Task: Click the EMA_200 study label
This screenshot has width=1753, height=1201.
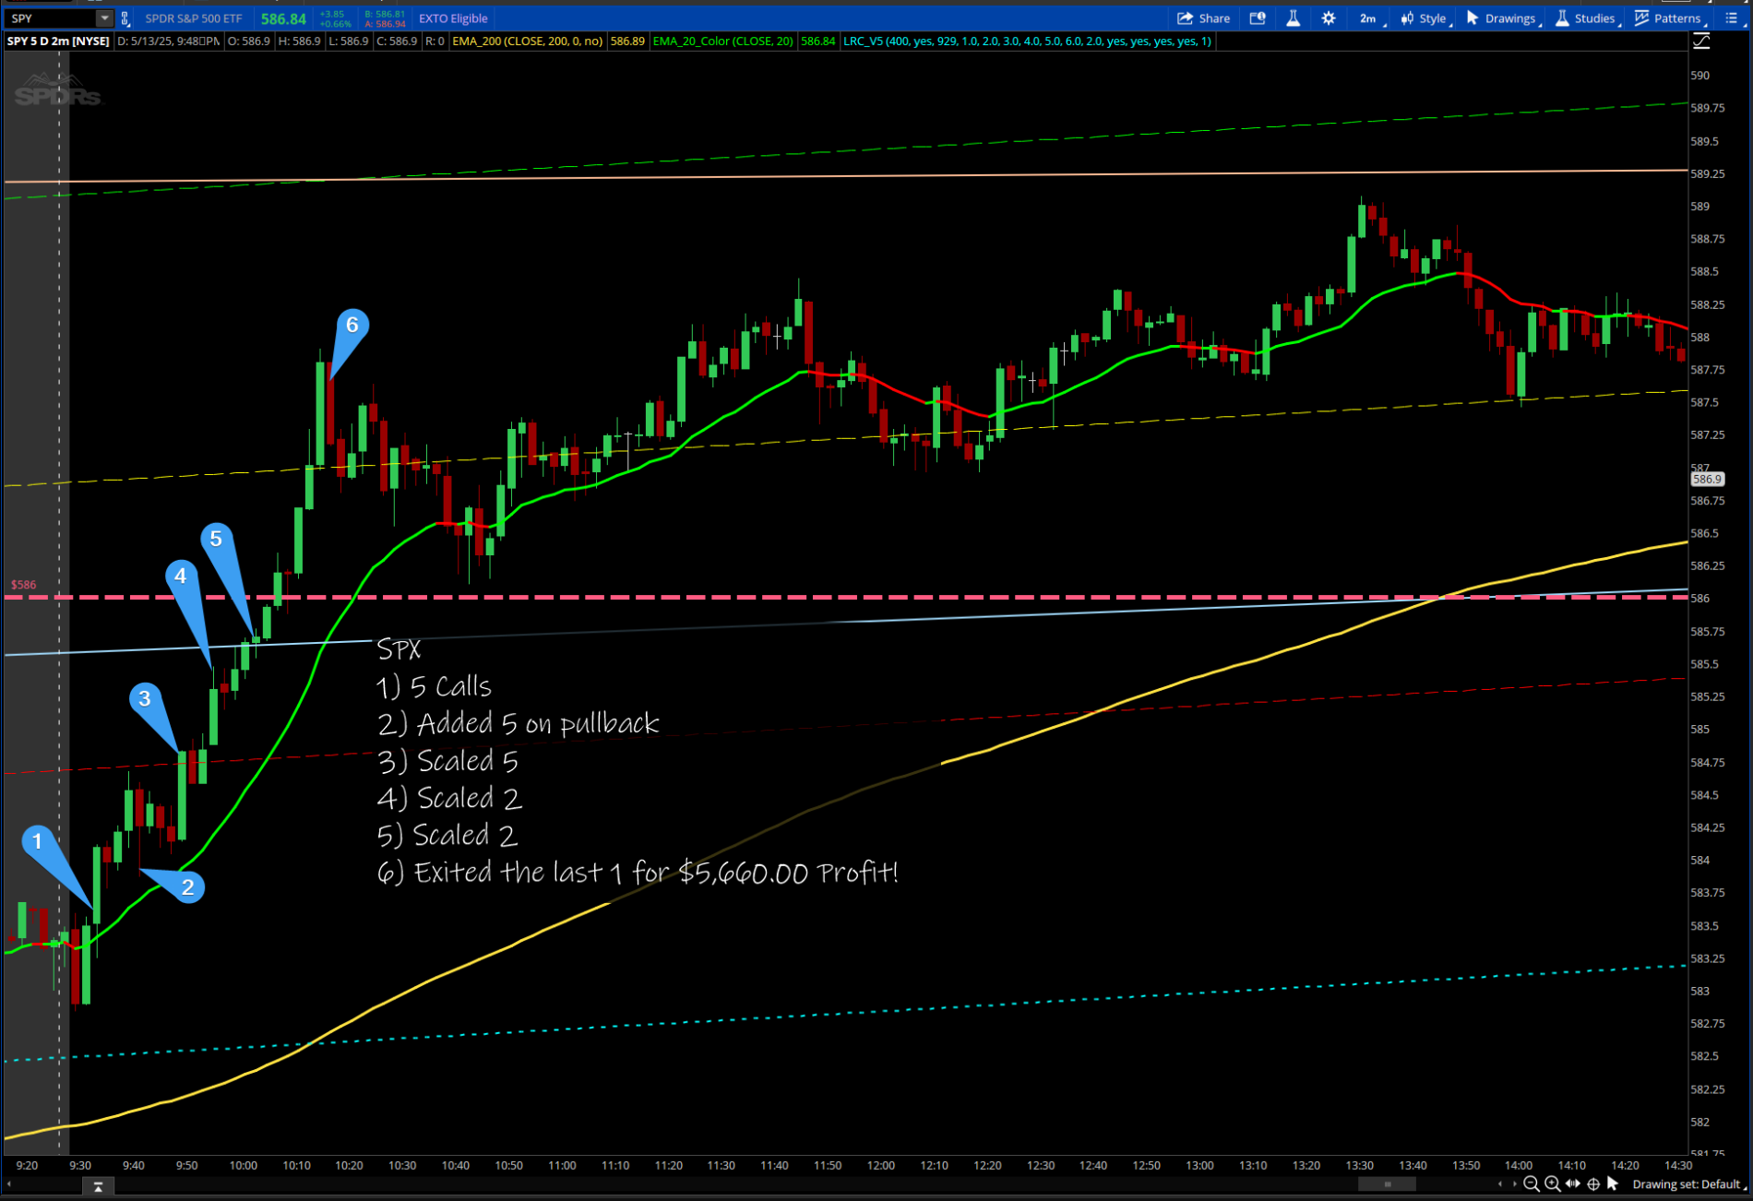Action: [x=527, y=42]
